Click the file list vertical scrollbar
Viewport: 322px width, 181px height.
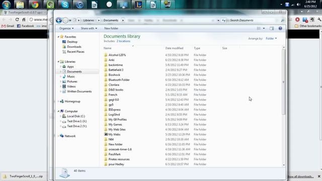point(284,82)
